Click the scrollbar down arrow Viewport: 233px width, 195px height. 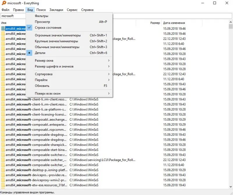click(231, 187)
